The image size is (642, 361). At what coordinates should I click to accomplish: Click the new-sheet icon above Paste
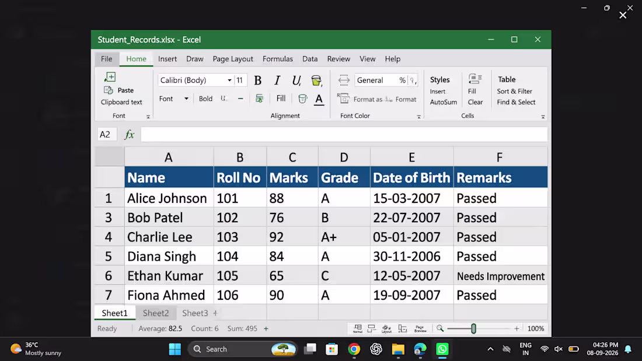[x=110, y=77]
